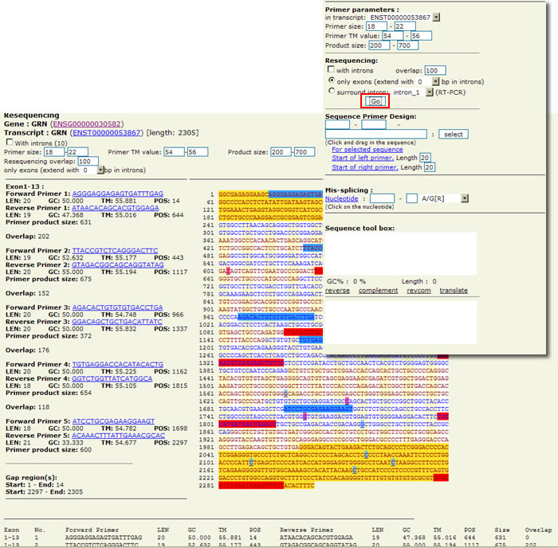Click the Nucleotide link under Mis-splicing
This screenshot has height=548, width=558.
point(342,198)
